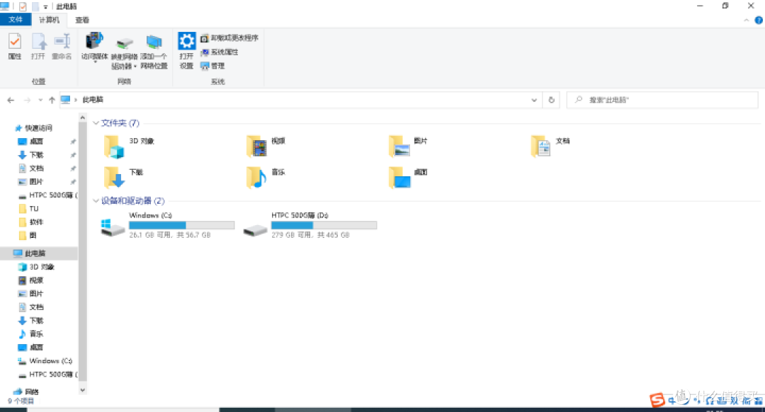Open the address bar history dropdown

click(x=534, y=100)
